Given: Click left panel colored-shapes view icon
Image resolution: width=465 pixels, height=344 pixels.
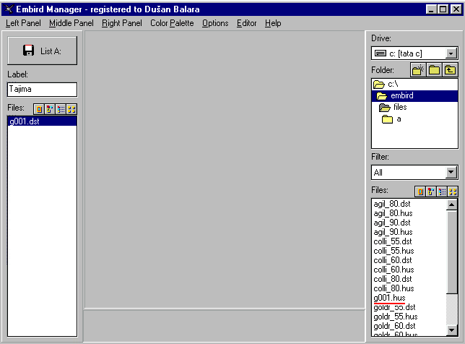Looking at the screenshot, I should [50, 109].
